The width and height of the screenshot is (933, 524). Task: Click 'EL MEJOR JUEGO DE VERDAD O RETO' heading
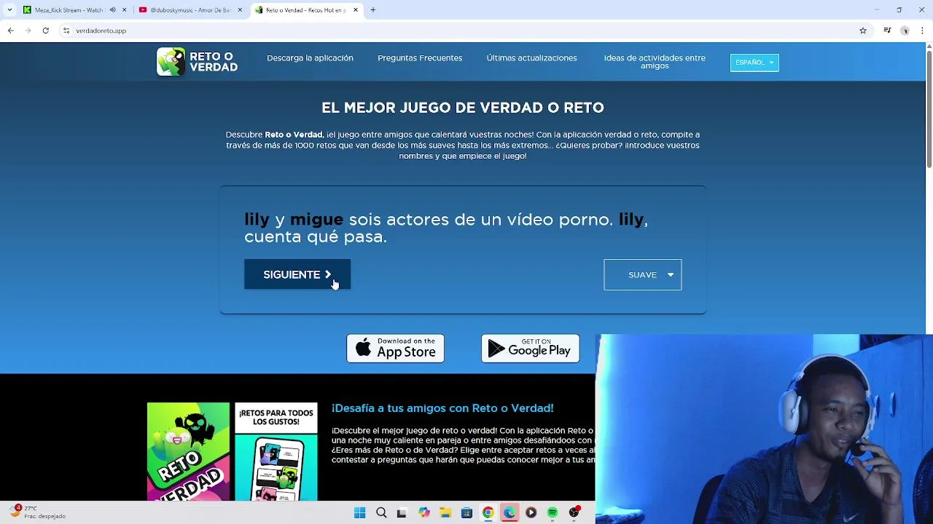pyautogui.click(x=463, y=108)
